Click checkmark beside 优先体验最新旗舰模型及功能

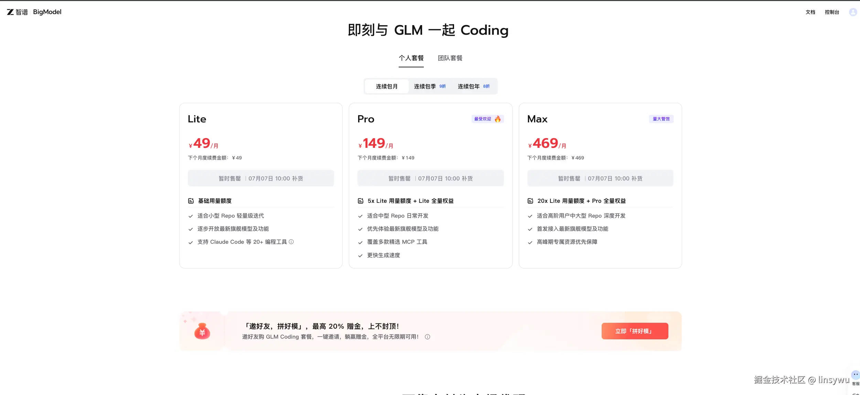coord(360,229)
